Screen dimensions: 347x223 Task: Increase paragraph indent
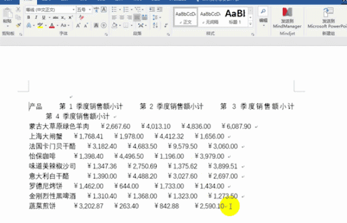pyautogui.click(x=160, y=9)
